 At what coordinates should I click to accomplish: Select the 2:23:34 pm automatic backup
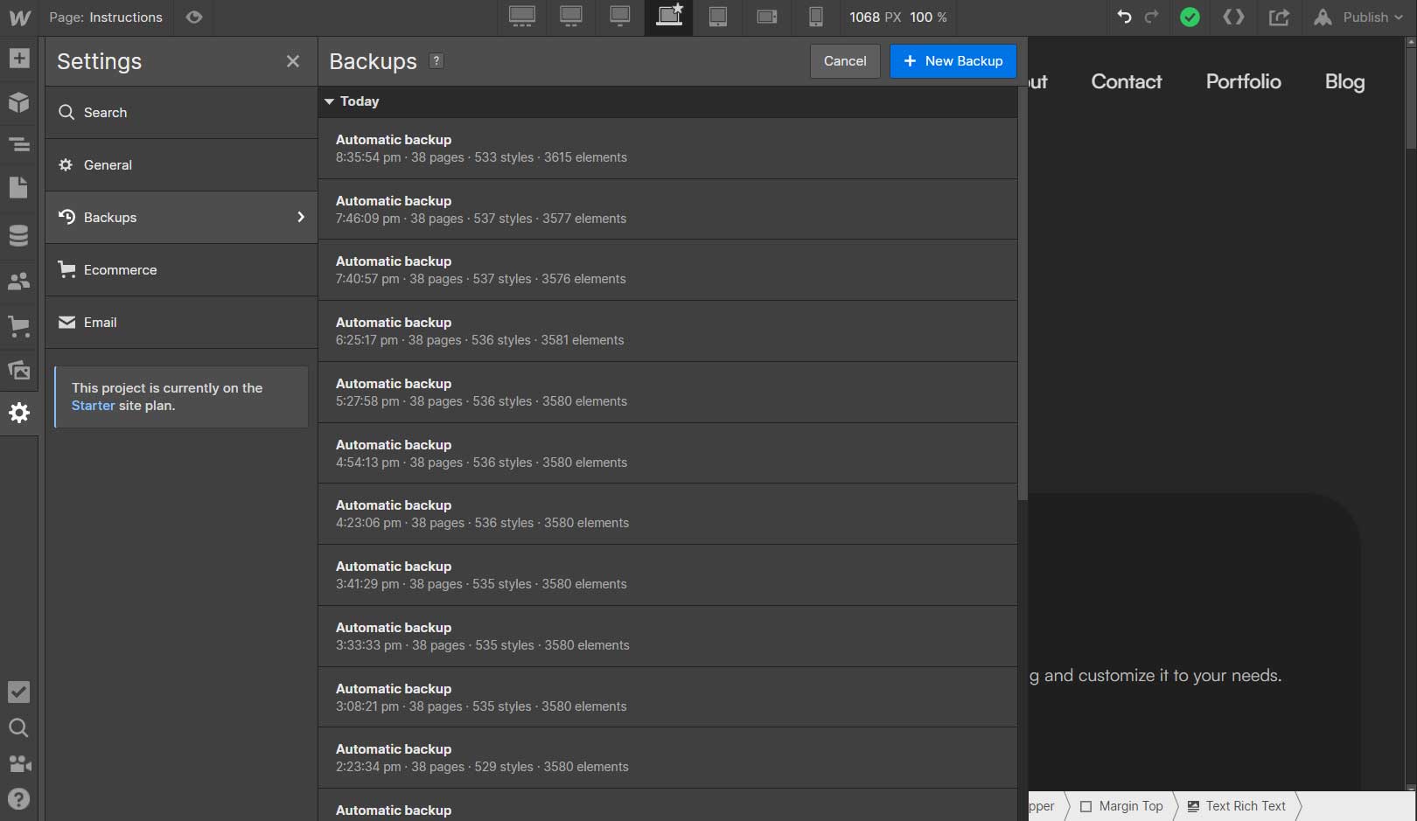[667, 758]
